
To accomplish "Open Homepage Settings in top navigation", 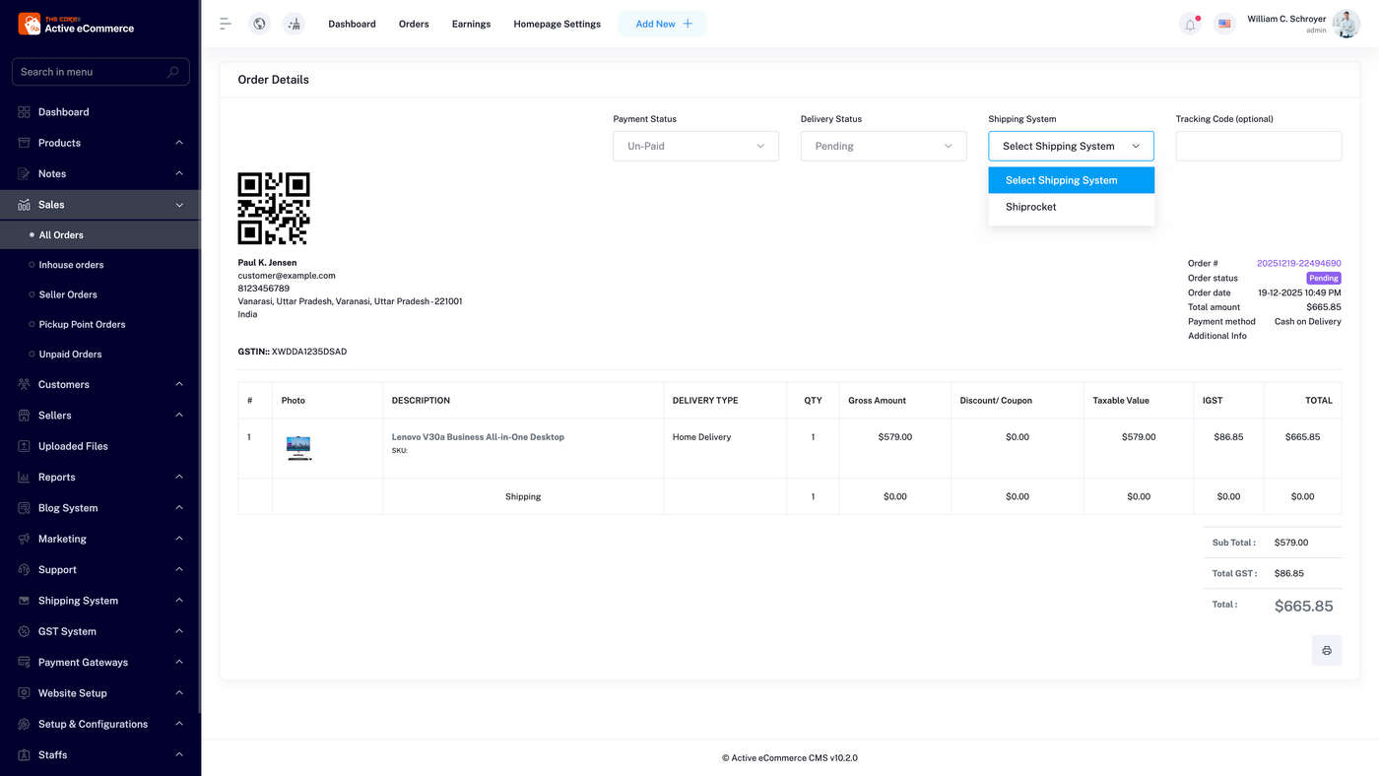I will (x=557, y=24).
